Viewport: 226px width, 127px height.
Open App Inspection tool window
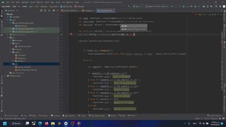[x=69, y=116]
